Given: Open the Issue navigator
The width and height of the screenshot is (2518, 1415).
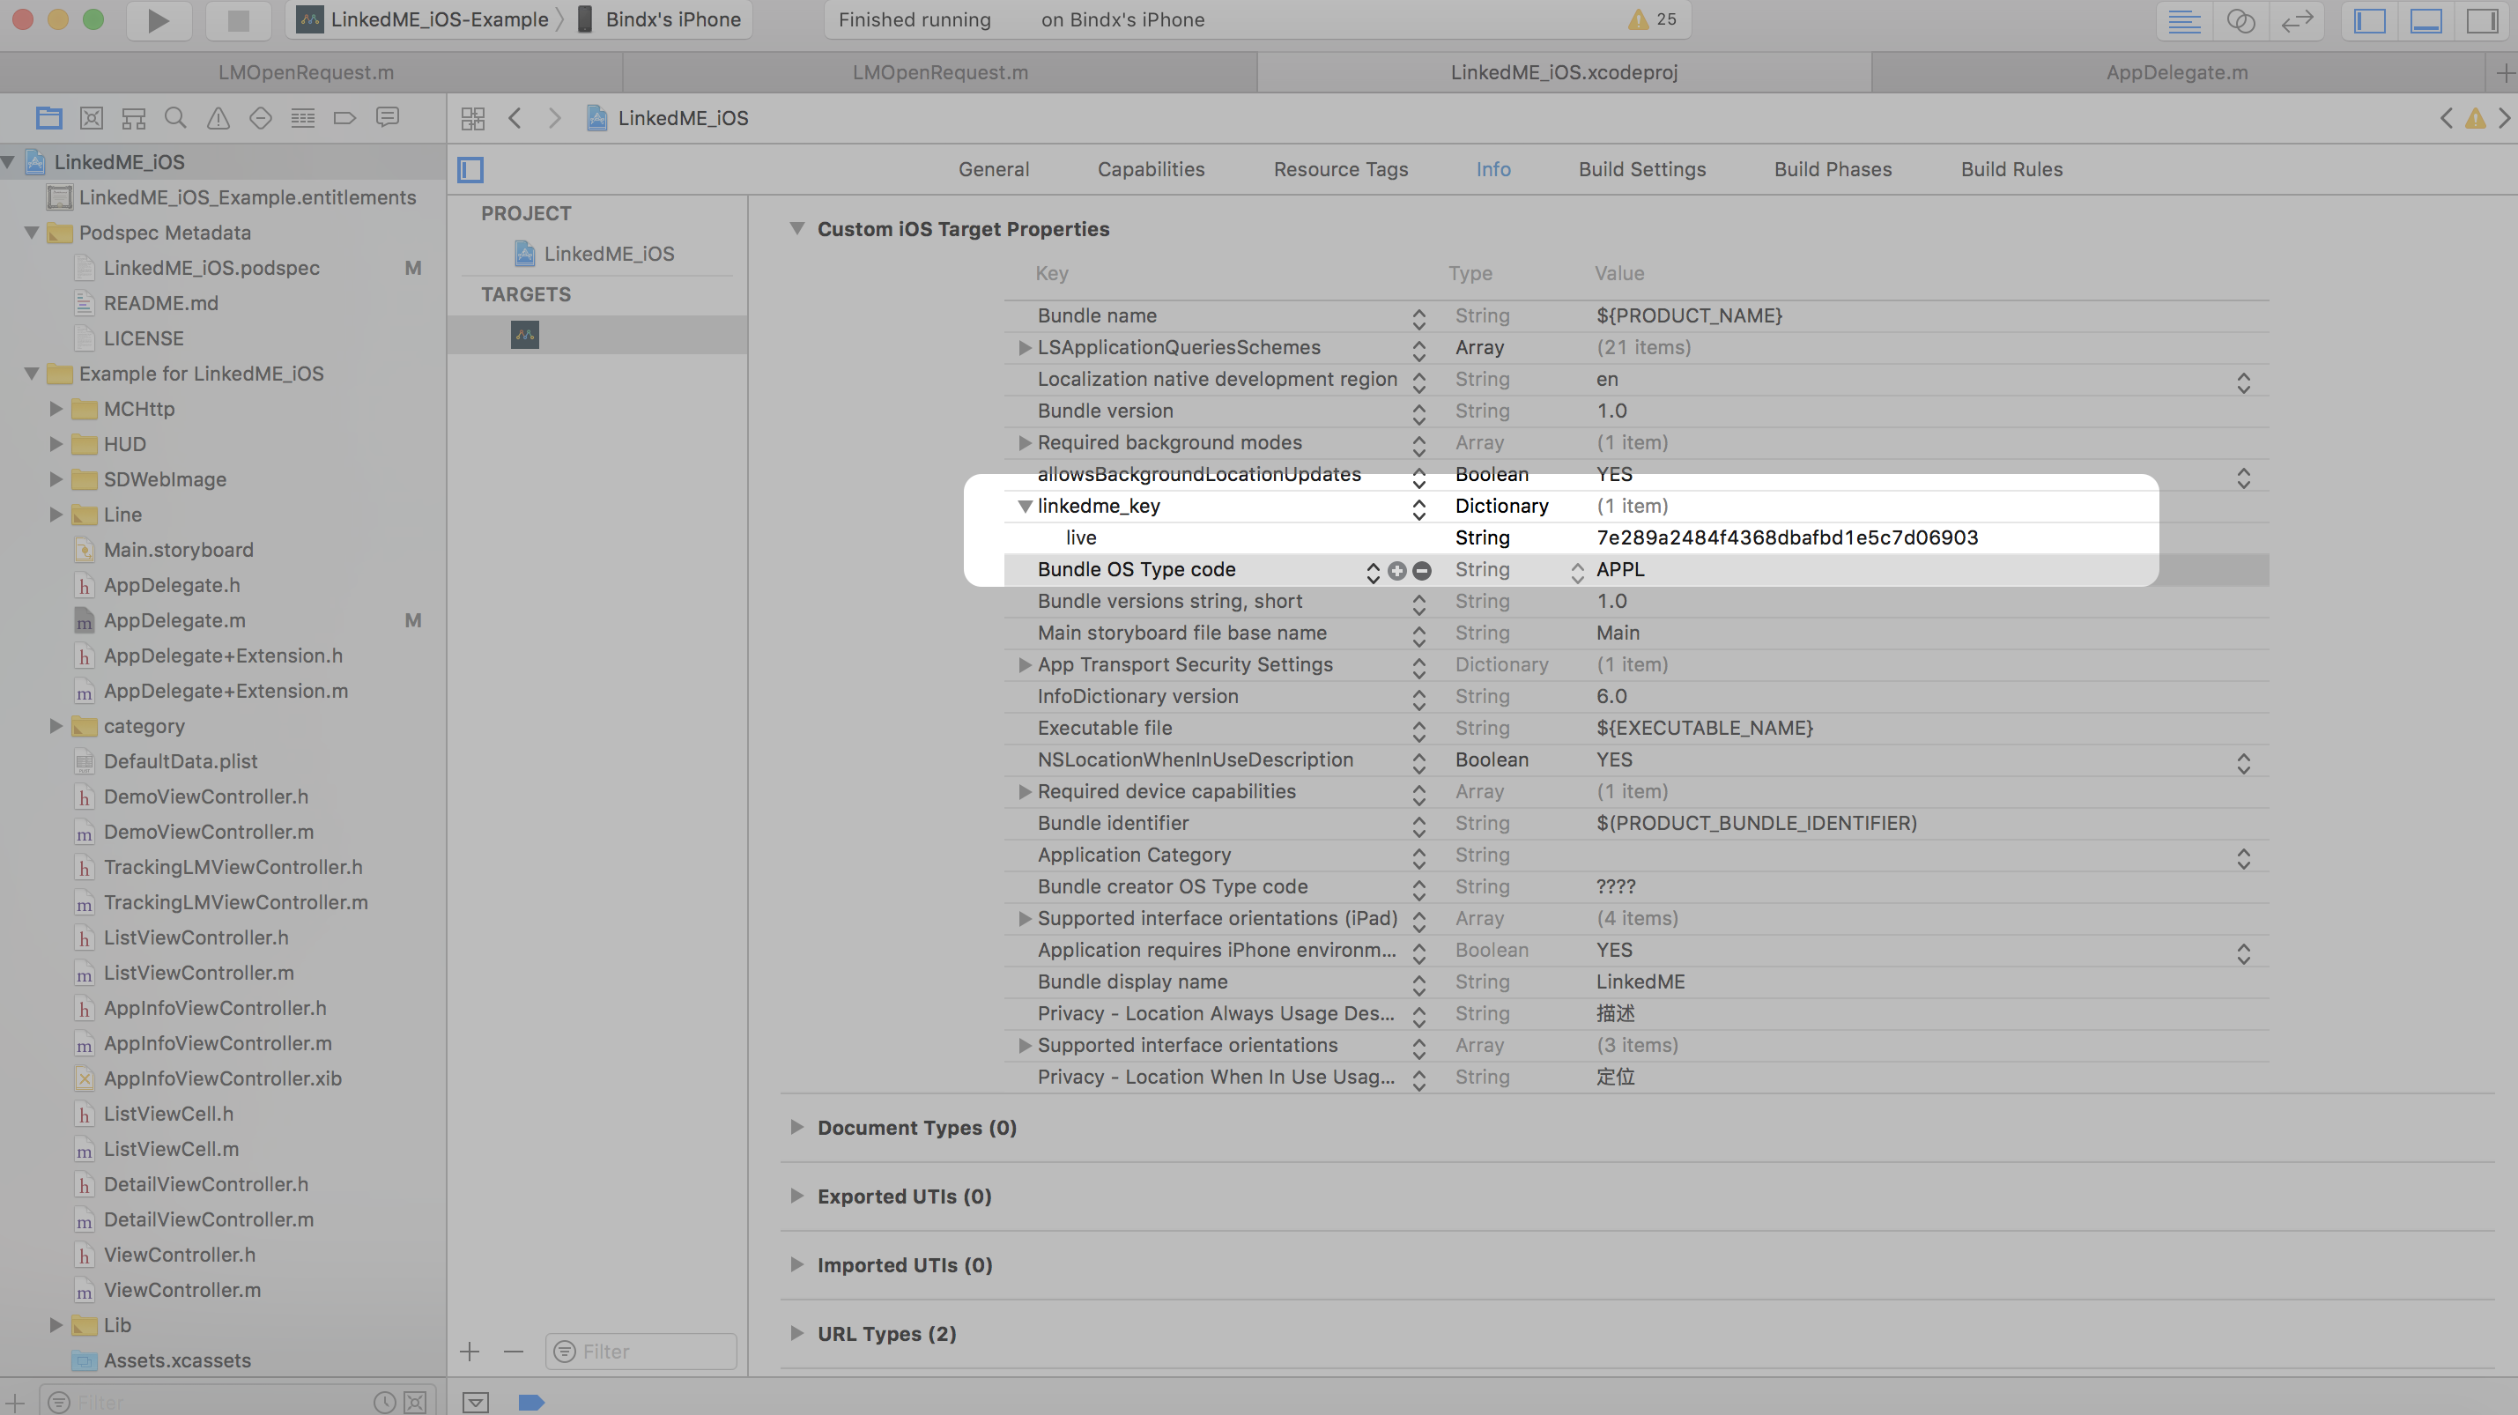Looking at the screenshot, I should pos(218,118).
